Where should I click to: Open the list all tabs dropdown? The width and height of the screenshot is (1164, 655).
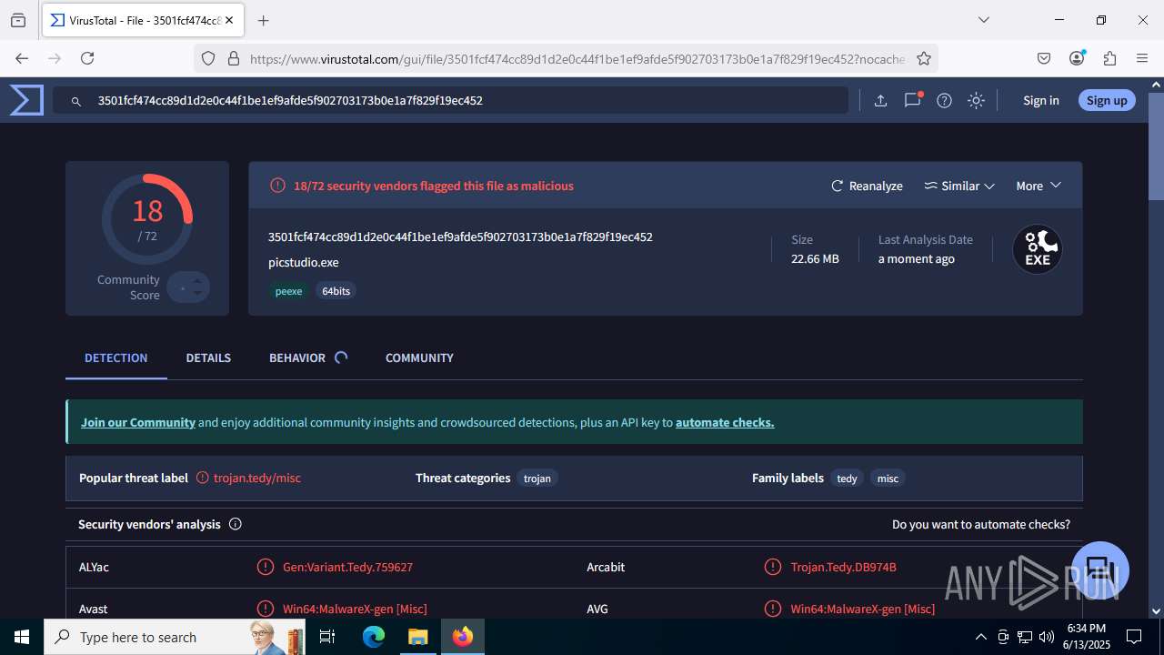tap(983, 20)
